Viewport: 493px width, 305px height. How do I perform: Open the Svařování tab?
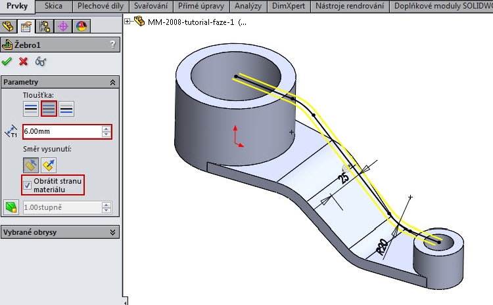pos(151,6)
